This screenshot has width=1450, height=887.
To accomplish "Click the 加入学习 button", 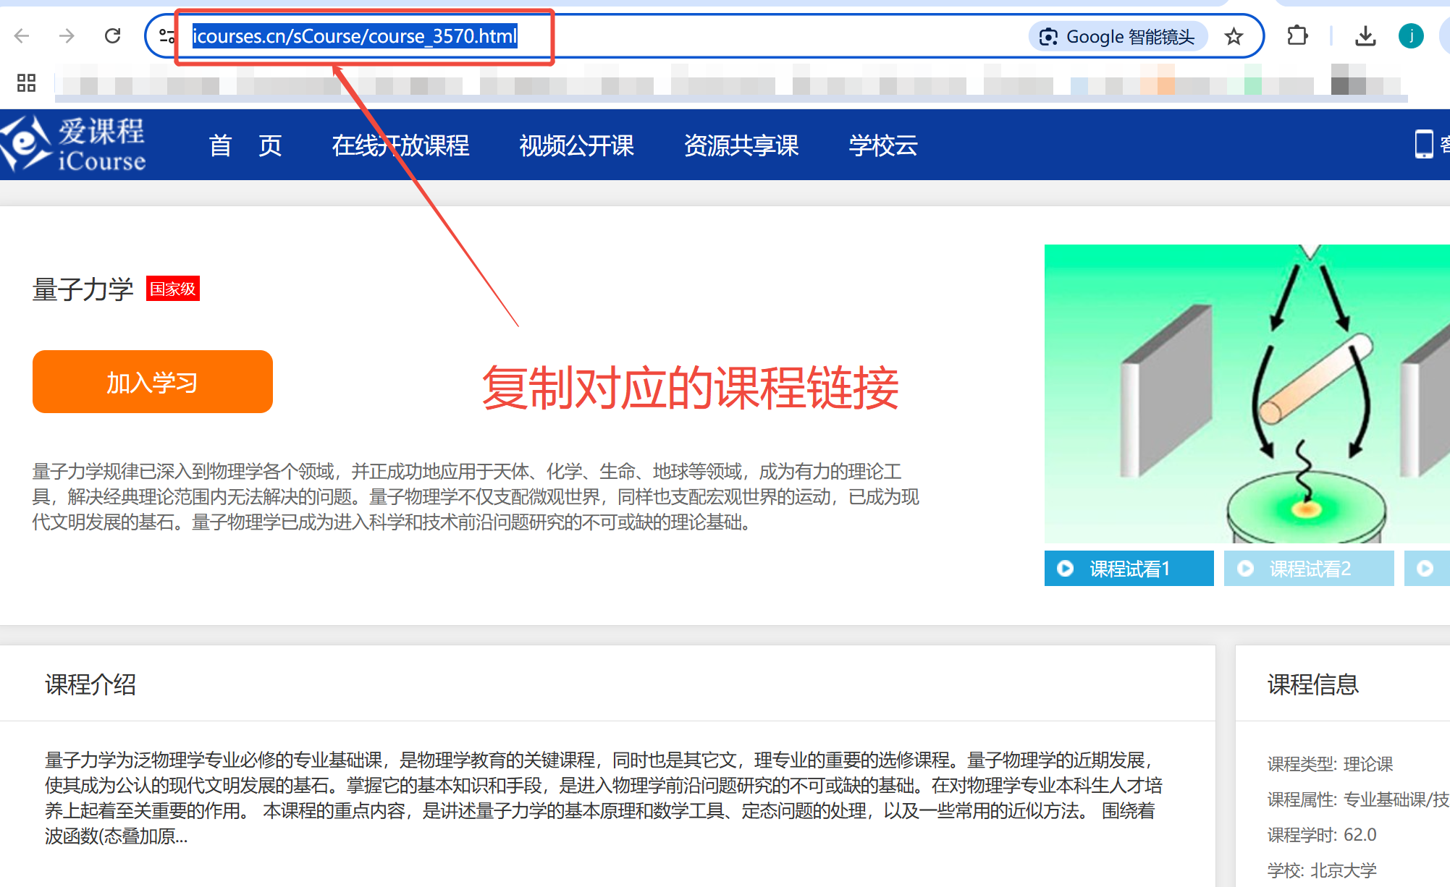I will (152, 381).
